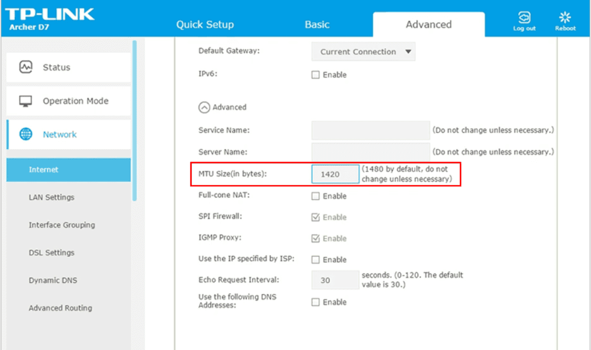Enable Use the following DNS Addresses
Screen dimensions: 591x350
click(x=316, y=303)
